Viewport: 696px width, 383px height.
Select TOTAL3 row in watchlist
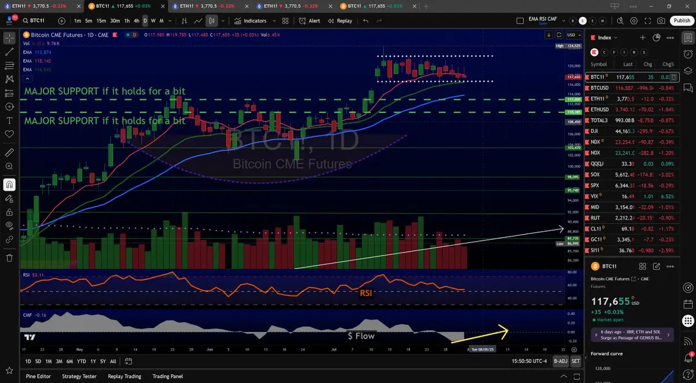click(x=632, y=120)
